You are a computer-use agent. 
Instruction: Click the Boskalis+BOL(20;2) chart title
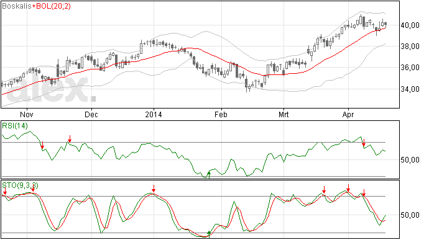[x=36, y=6]
